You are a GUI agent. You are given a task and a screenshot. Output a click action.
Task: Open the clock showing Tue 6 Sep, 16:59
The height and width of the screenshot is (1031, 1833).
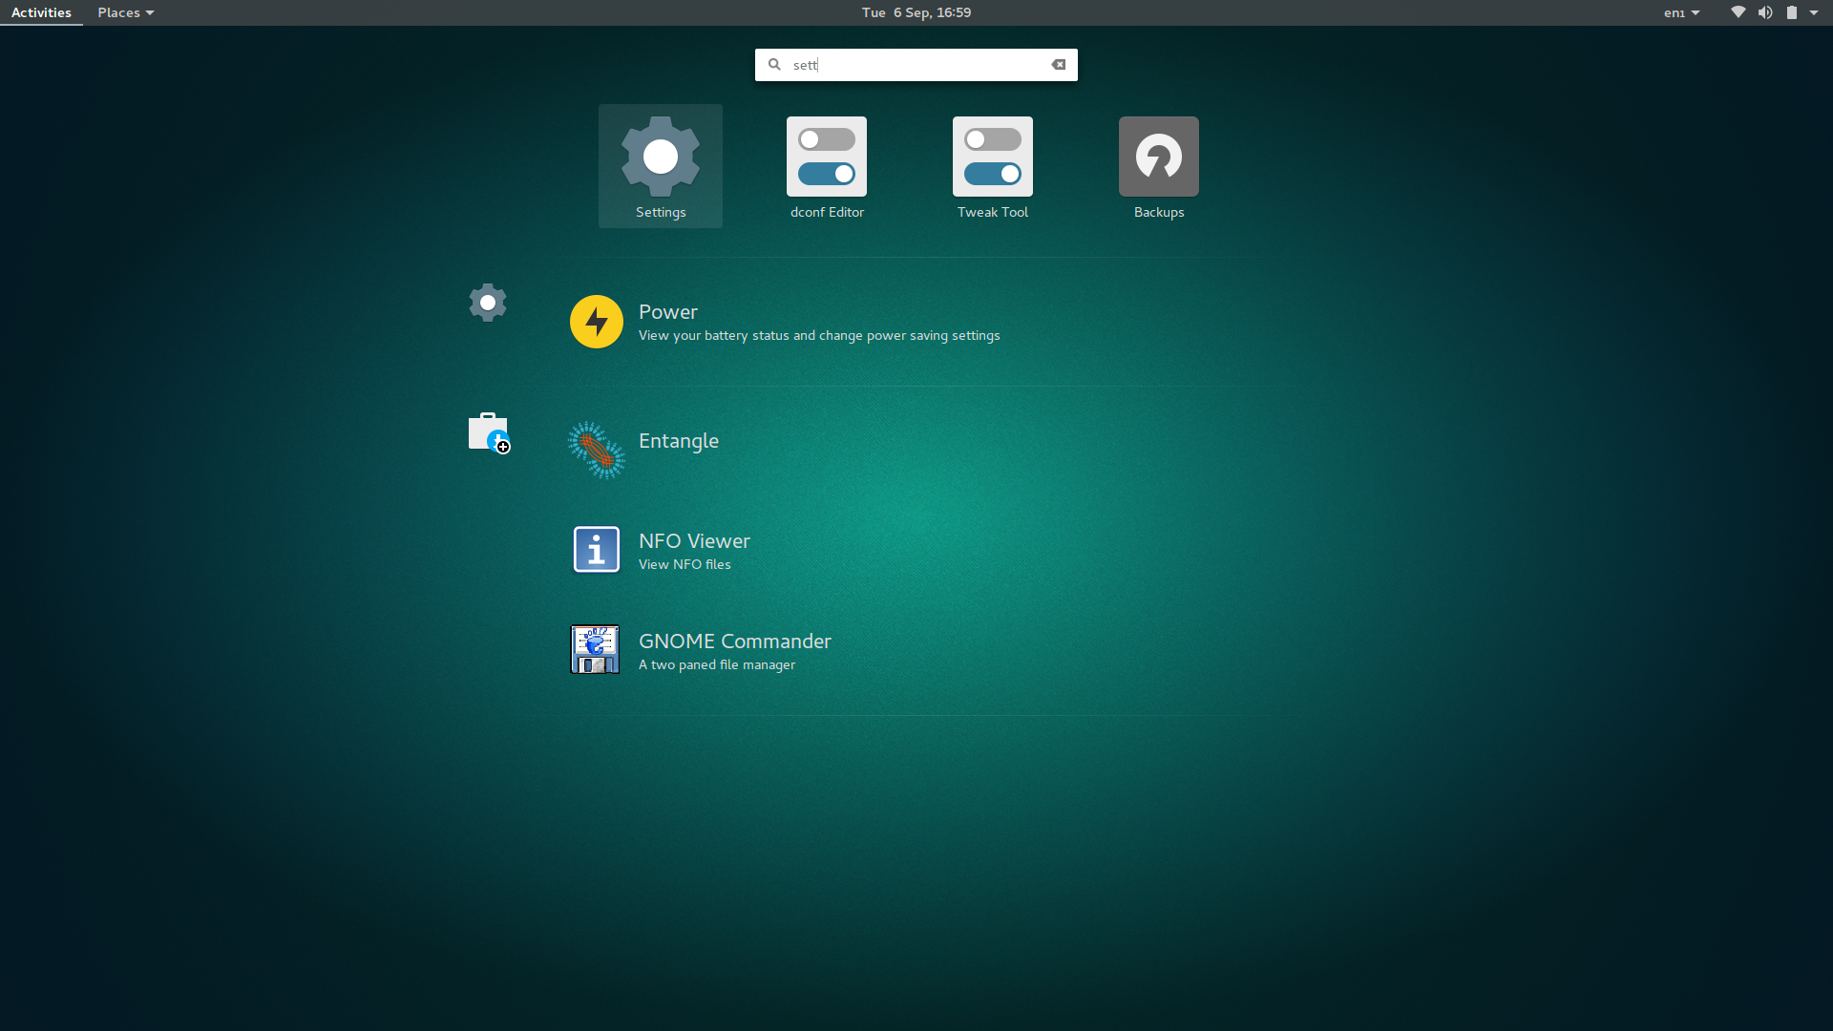pos(916,12)
